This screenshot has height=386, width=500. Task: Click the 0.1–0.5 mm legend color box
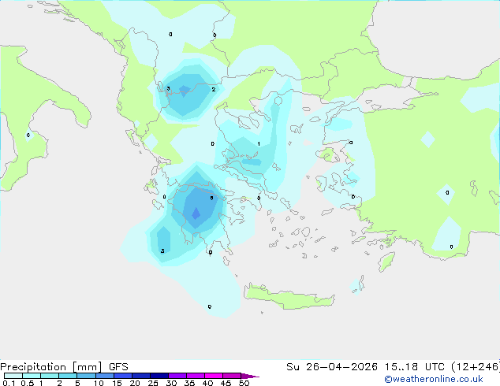[x=13, y=376]
